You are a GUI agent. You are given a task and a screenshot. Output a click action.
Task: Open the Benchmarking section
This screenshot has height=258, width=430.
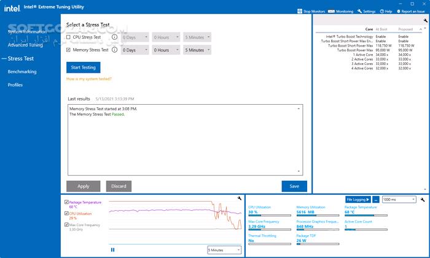(x=22, y=72)
